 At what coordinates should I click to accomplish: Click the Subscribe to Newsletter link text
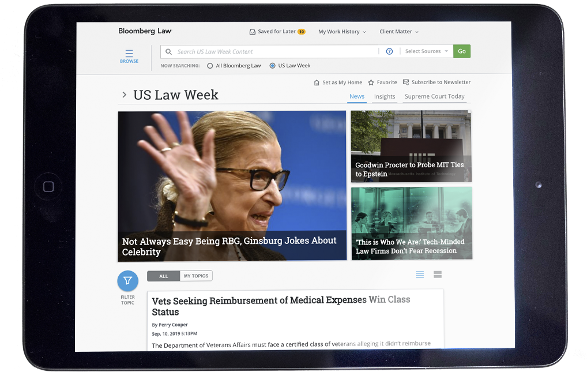[x=441, y=82]
